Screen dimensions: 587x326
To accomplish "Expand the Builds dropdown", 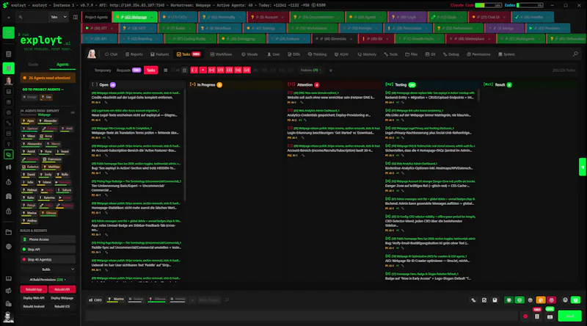I will [48, 269].
